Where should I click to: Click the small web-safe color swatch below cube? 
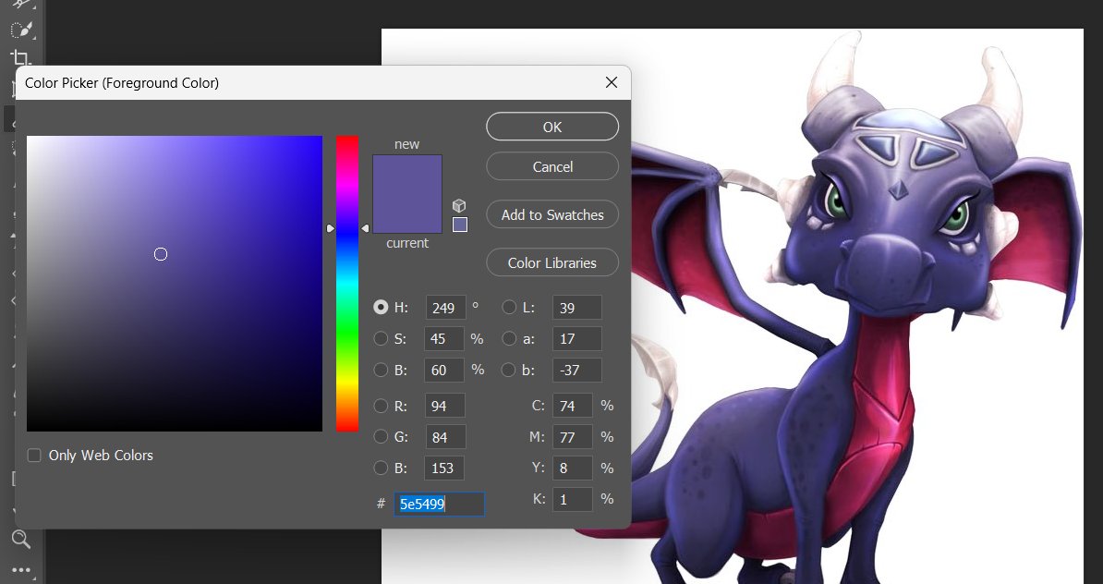coord(460,225)
